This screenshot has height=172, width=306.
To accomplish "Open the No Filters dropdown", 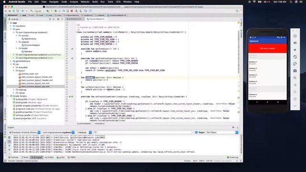I will 222,132.
